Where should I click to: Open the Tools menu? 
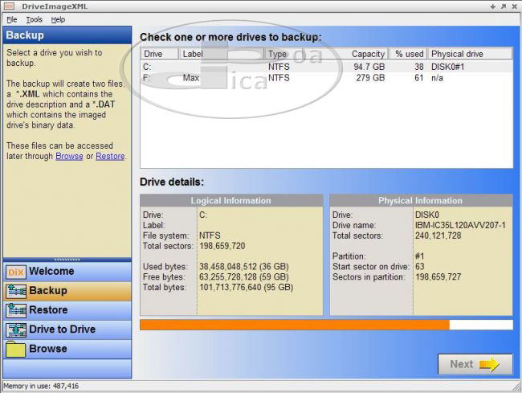click(34, 19)
